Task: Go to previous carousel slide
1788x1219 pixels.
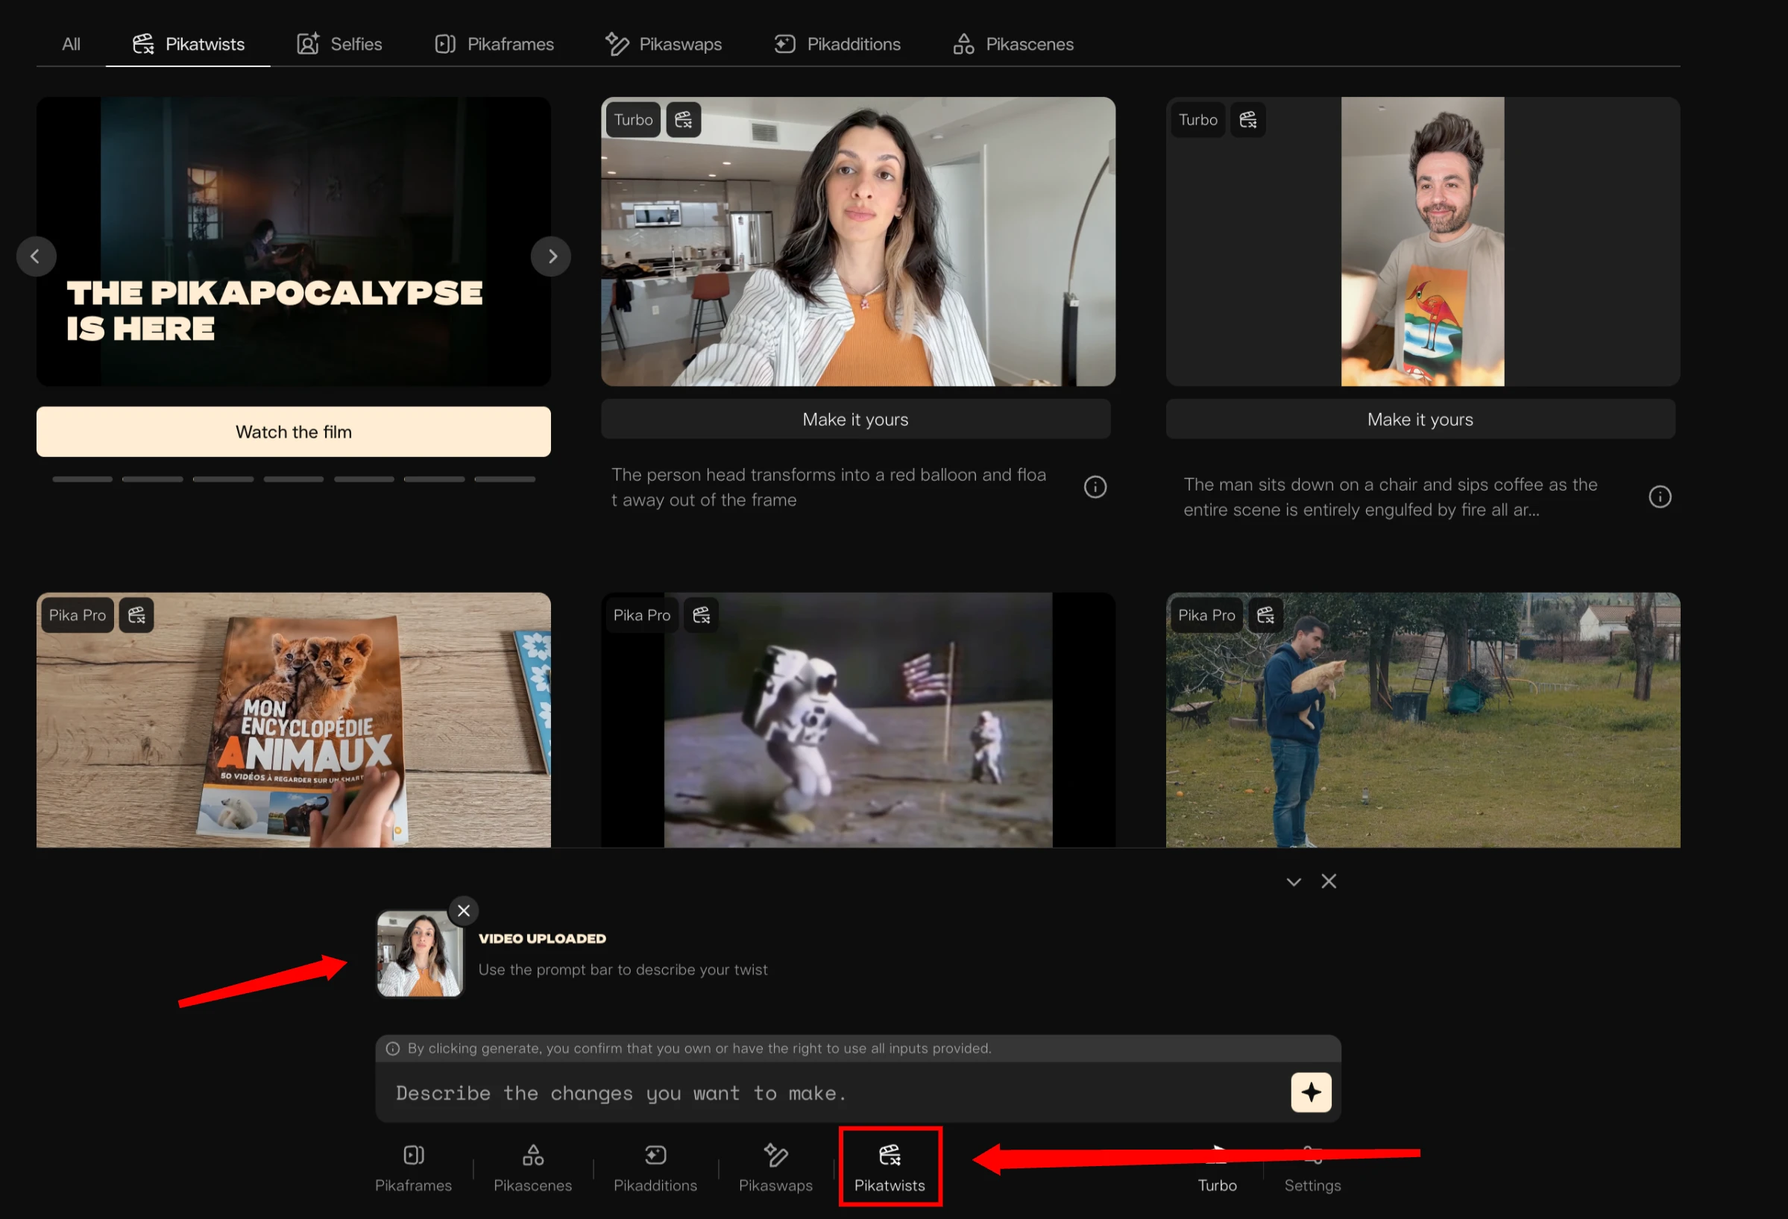Action: (x=35, y=256)
